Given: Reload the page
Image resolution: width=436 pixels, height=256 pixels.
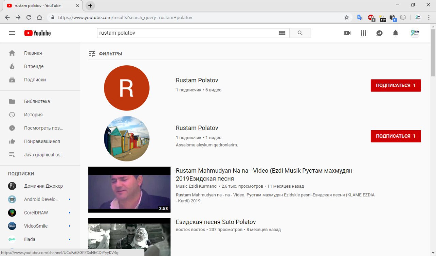Looking at the screenshot, I should (29, 17).
